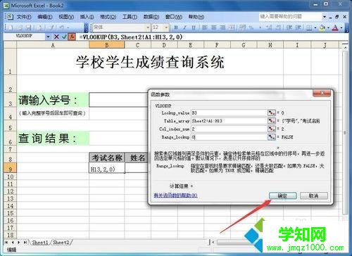Click in the Range_lookup input field
Viewport: 352px width, 256px height.
coord(229,137)
